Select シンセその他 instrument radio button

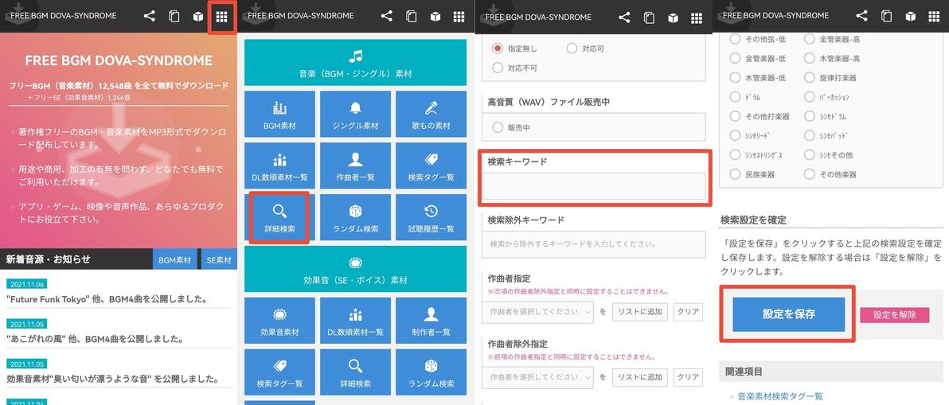point(810,154)
